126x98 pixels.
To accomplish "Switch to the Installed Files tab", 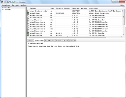I will (62, 41).
